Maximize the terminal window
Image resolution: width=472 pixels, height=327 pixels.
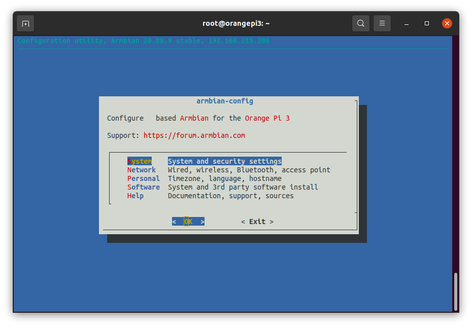426,23
